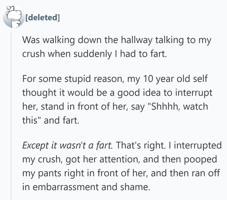The image size is (227, 200).
Task: Click the sentence 'That's right.'
Action: click(141, 145)
